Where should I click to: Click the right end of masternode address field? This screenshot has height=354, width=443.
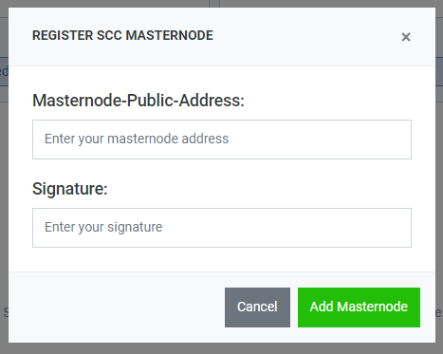click(396, 140)
